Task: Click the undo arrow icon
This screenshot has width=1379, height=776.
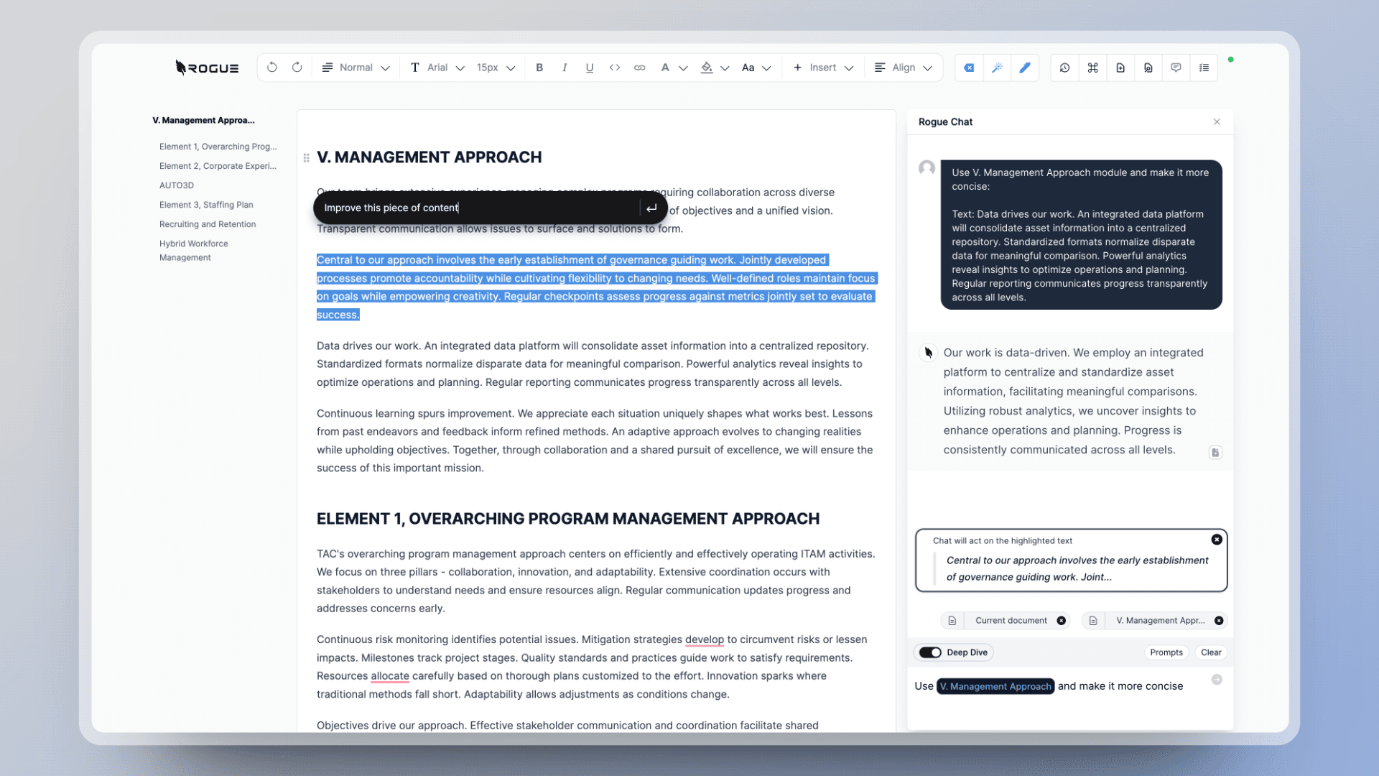Action: click(x=271, y=68)
